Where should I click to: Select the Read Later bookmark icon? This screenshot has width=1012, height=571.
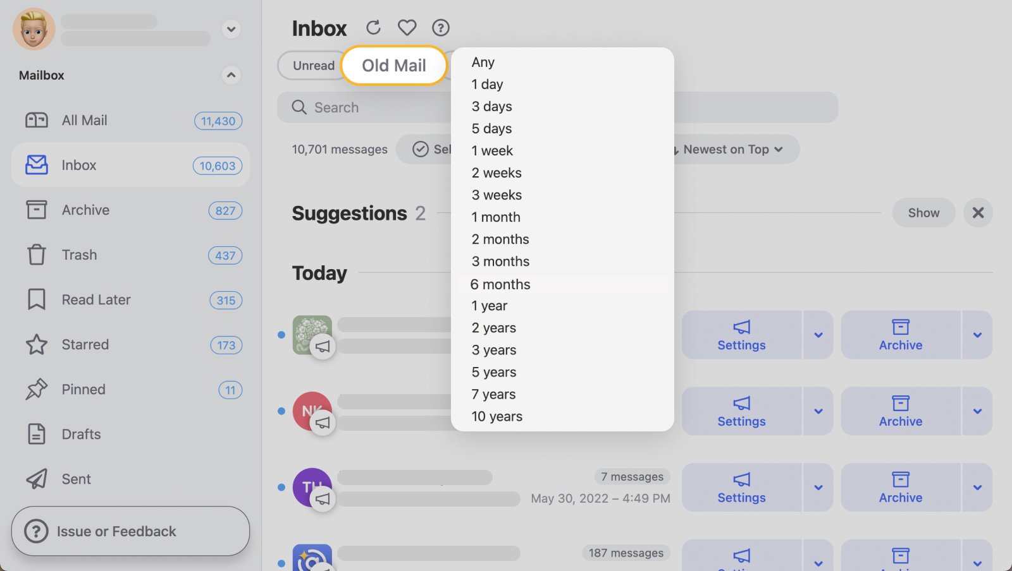coord(36,300)
